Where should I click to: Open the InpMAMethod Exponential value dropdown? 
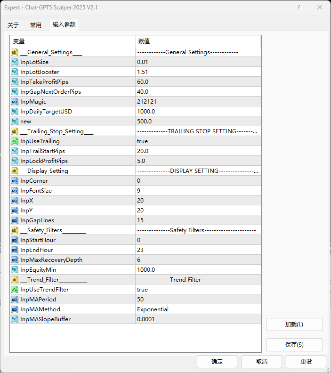point(198,309)
